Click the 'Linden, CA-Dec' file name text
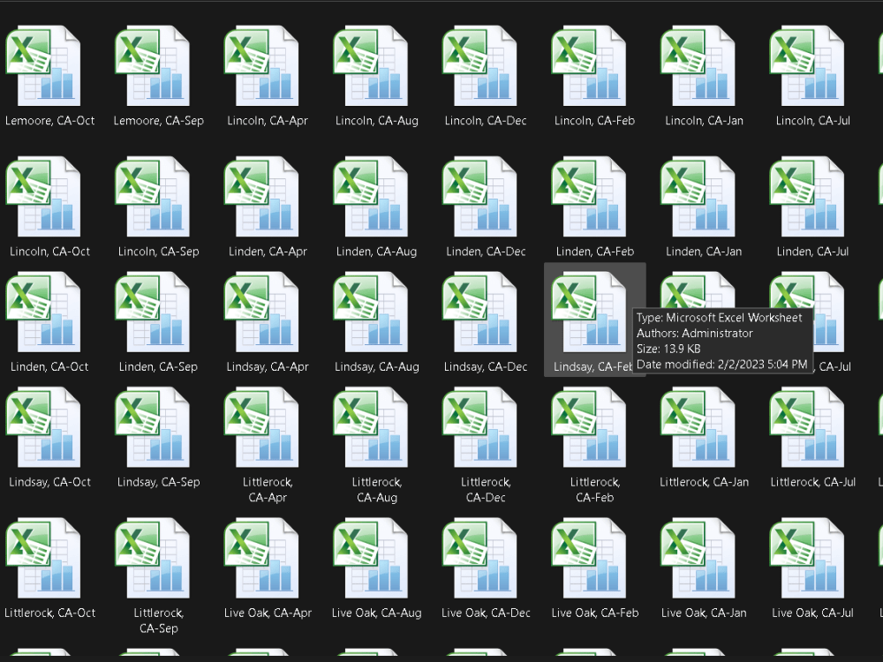Screen dimensions: 883x662 point(486,252)
